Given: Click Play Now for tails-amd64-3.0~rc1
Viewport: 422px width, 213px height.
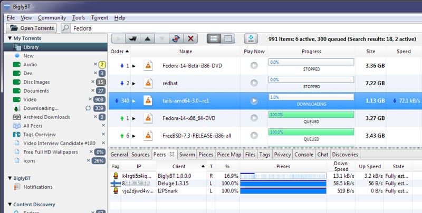Looking at the screenshot, I should pos(254,100).
